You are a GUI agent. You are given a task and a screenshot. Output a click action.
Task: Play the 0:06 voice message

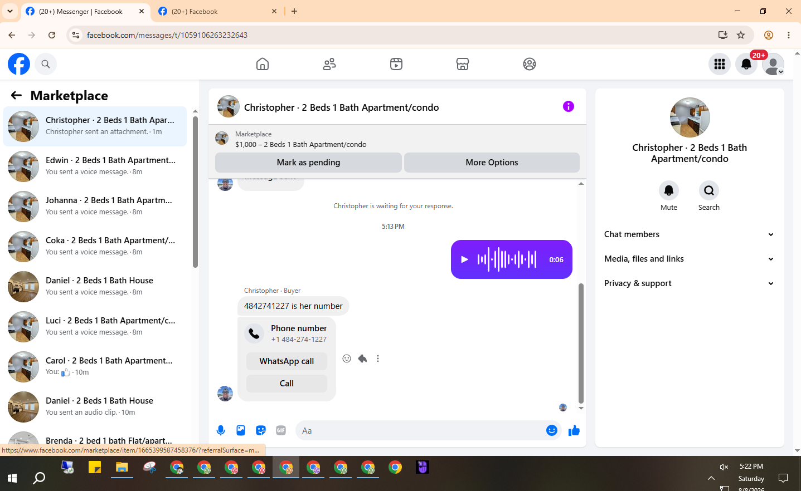tap(465, 259)
